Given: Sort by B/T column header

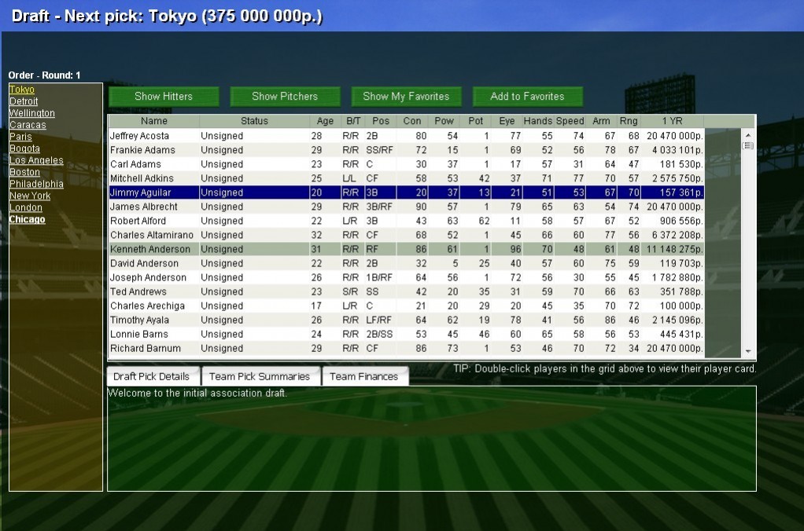Looking at the screenshot, I should click(352, 121).
